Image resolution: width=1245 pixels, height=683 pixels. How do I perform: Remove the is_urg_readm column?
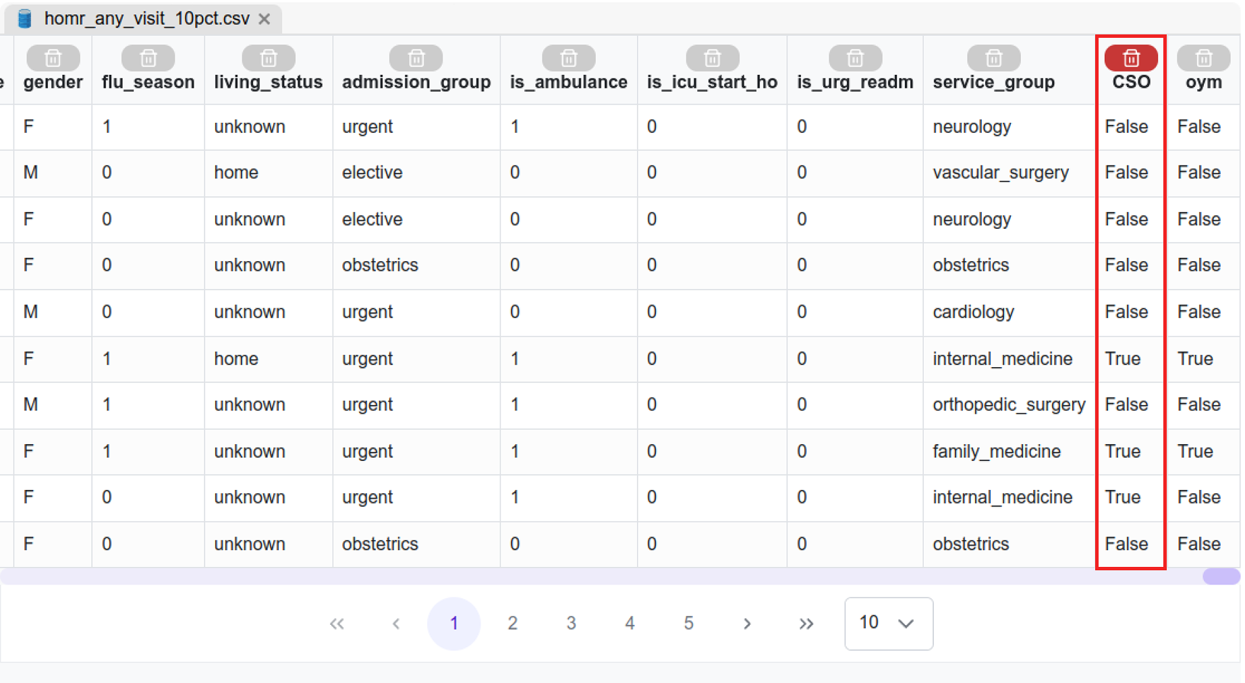point(855,59)
